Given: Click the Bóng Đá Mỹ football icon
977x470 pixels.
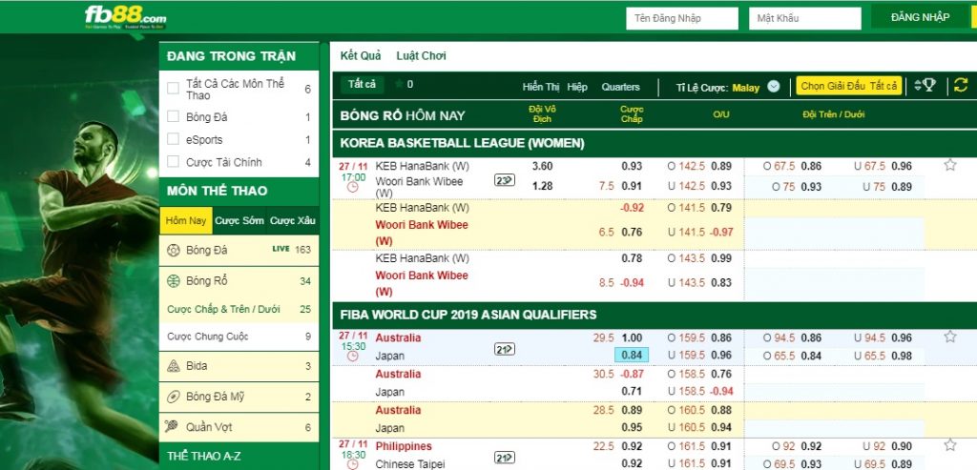Looking at the screenshot, I should [174, 397].
